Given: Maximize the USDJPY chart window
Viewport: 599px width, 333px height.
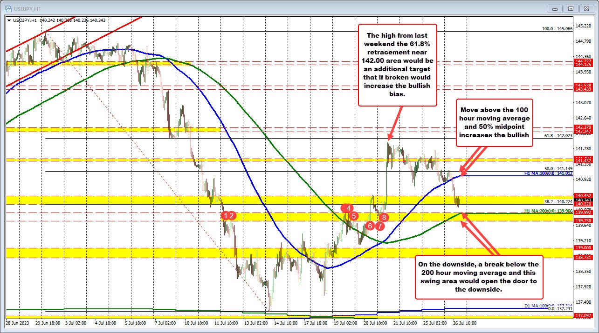Looking at the screenshot, I should [571, 8].
